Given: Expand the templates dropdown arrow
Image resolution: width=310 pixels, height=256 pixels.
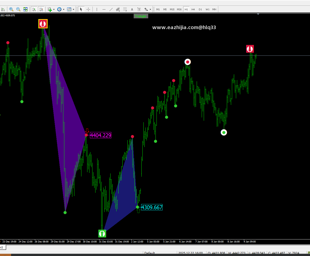Looking at the screenshot, I should pos(73,10).
